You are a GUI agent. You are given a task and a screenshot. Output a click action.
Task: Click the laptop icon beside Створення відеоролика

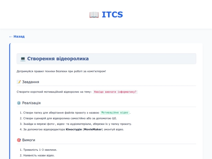click(x=23, y=59)
